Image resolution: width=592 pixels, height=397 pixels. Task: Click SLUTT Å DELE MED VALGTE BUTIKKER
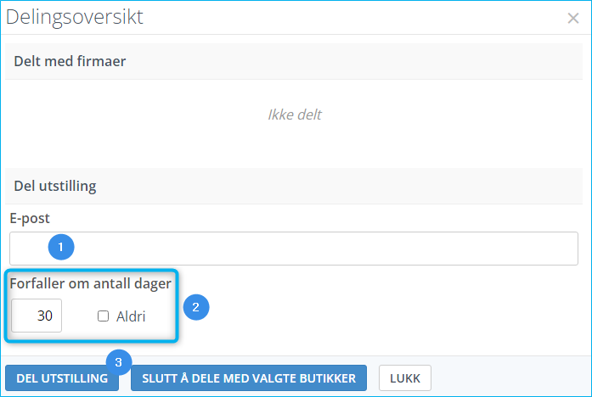click(x=249, y=377)
